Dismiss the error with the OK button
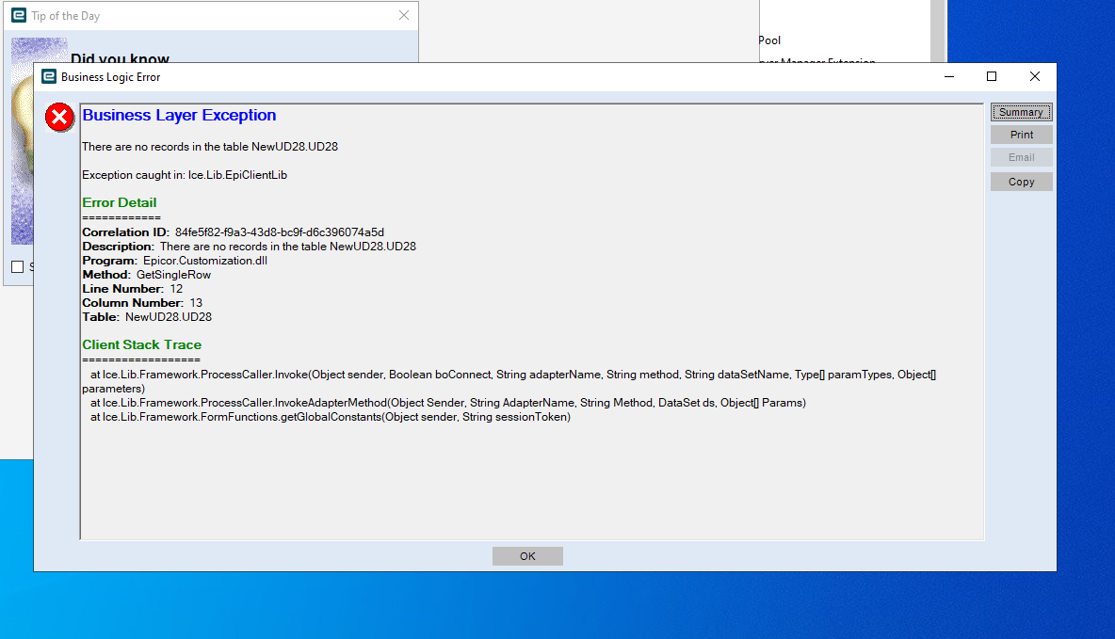 [x=526, y=555]
